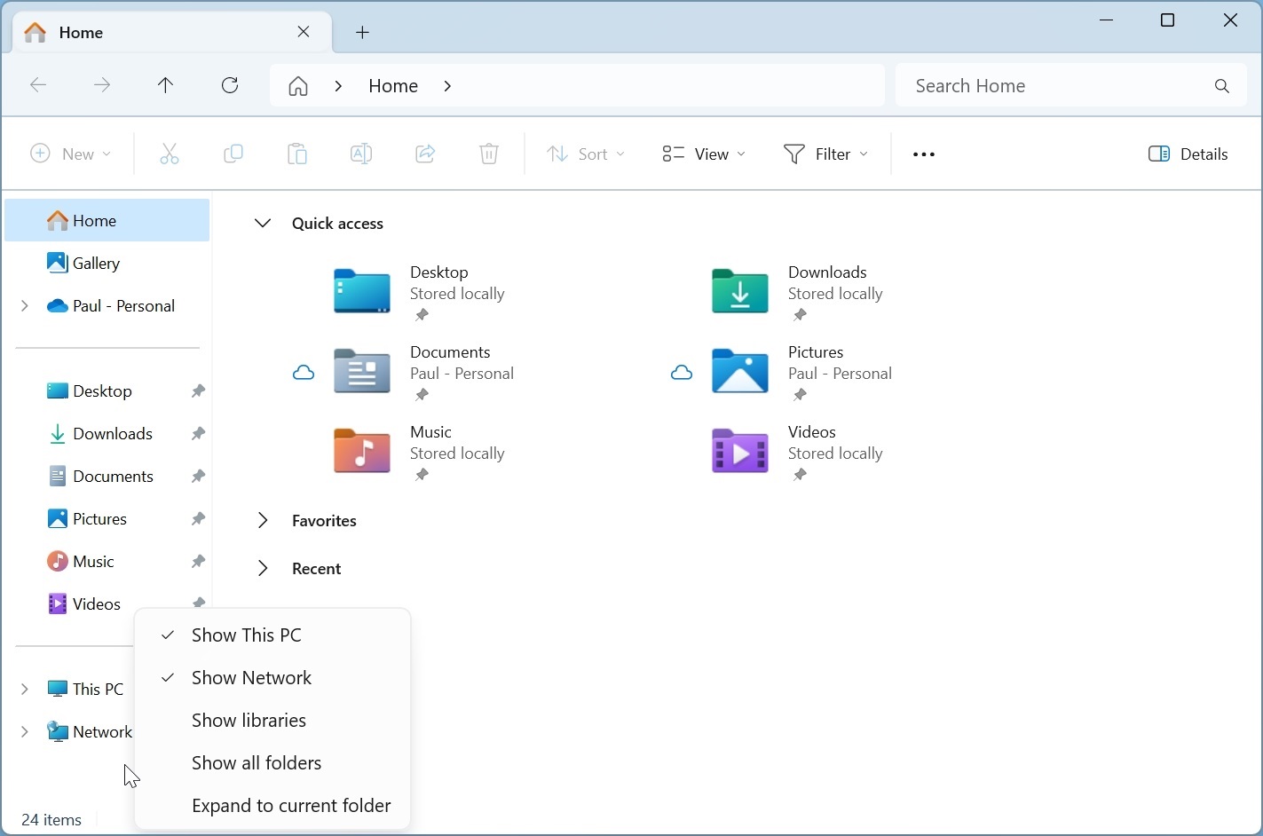This screenshot has width=1263, height=836.
Task: Select Expand to current folder
Action: coord(291,806)
